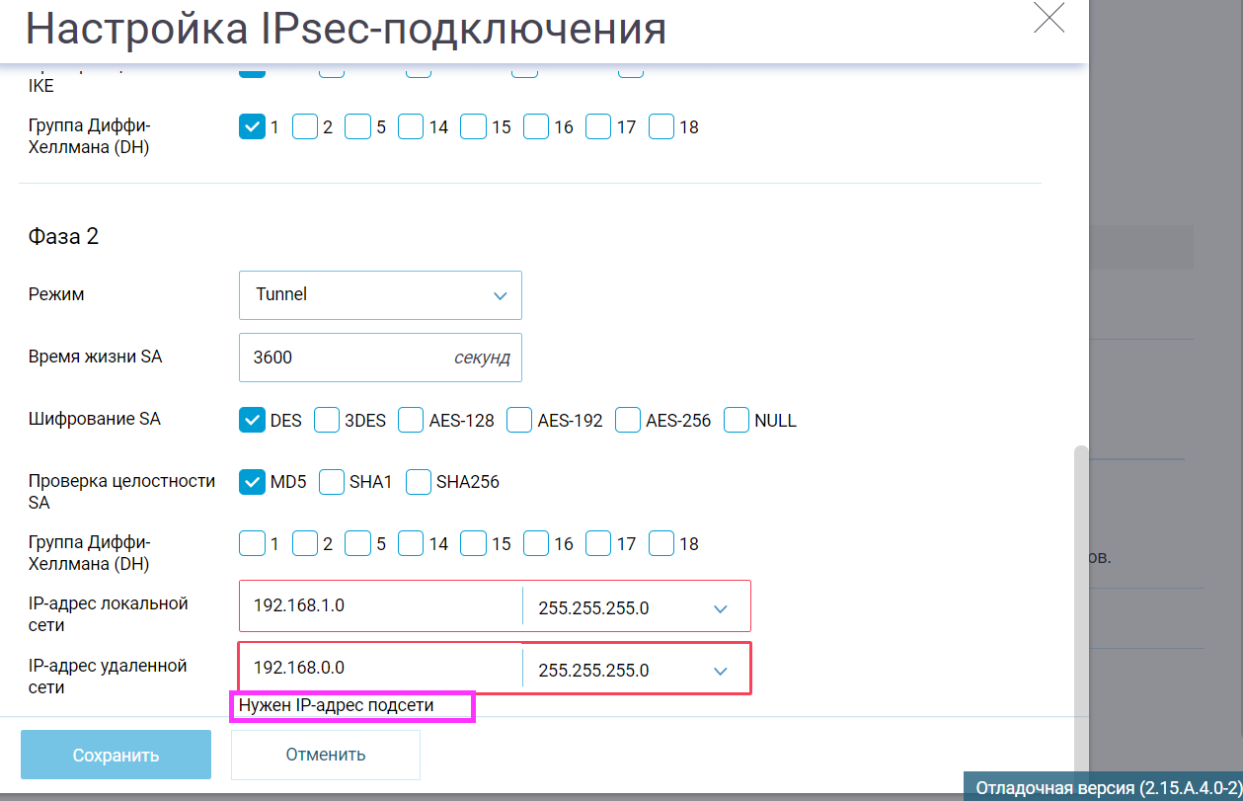This screenshot has height=801, width=1243.
Task: Open the Tunnel mode dropdown
Action: pyautogui.click(x=380, y=295)
